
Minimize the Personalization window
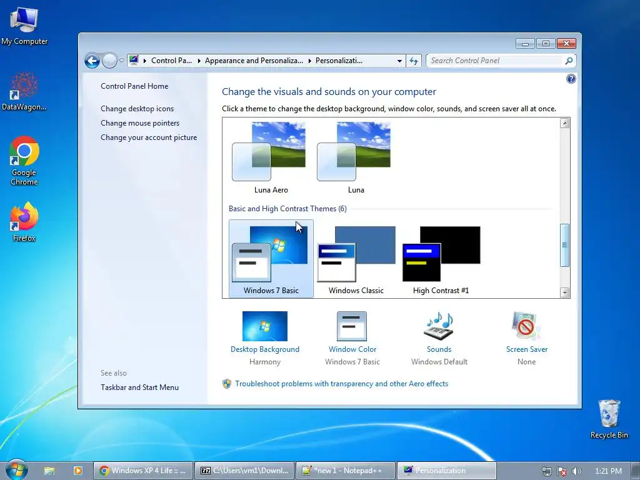click(525, 43)
